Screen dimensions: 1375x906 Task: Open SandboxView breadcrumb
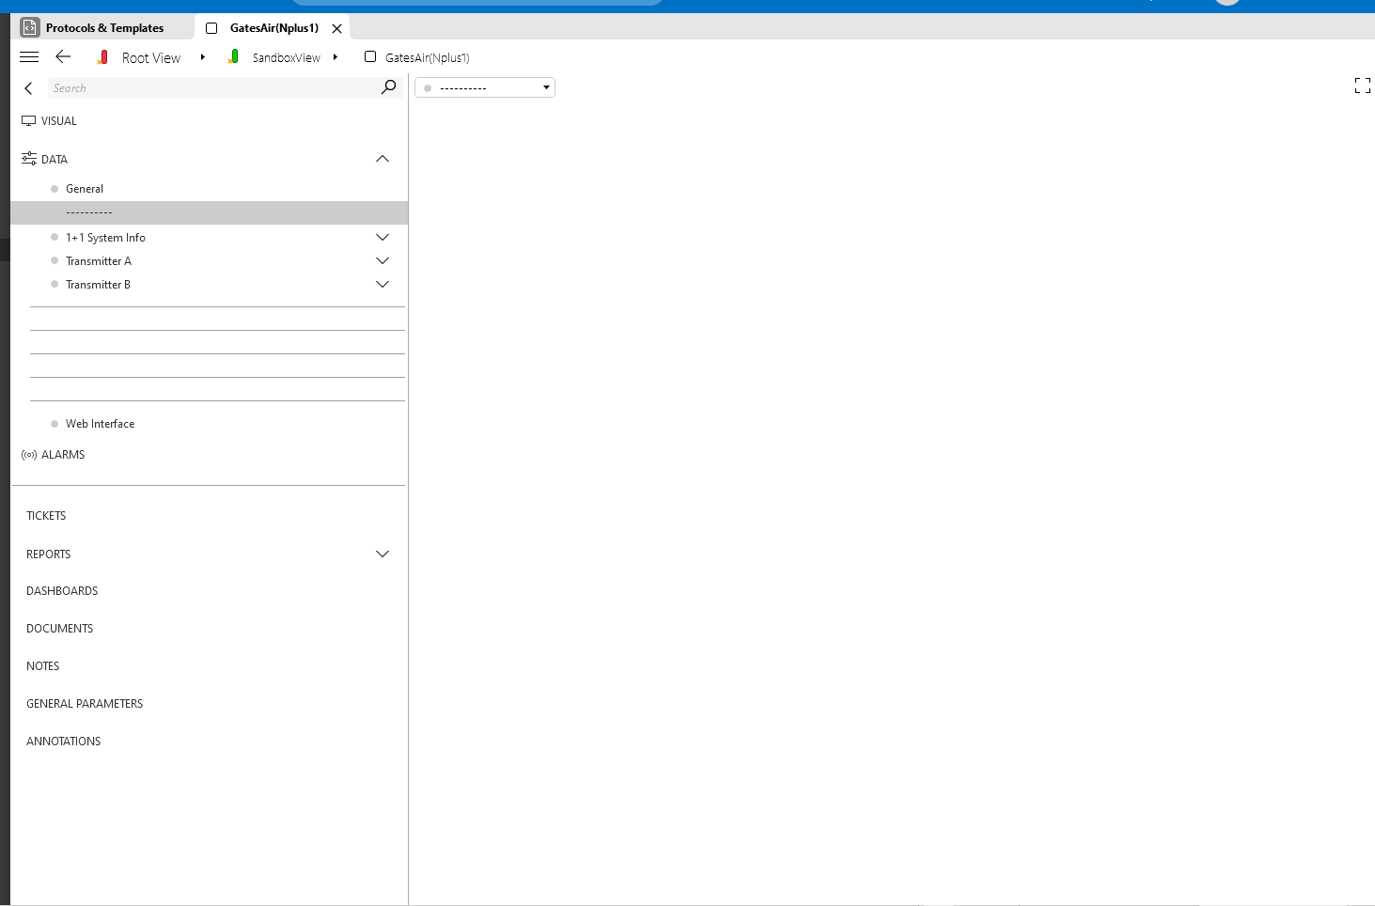pyautogui.click(x=286, y=58)
